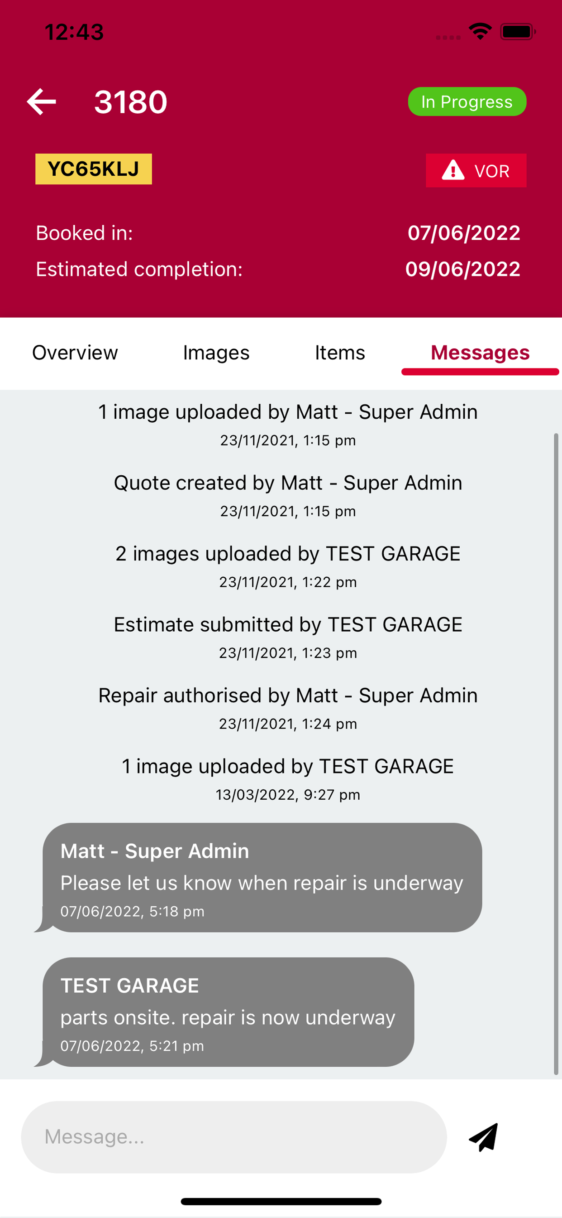Viewport: 562px width, 1218px height.
Task: Tap the Wi-Fi status icon
Action: 480,32
